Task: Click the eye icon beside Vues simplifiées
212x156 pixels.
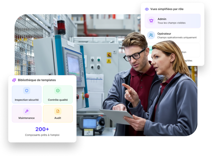Action: 147,9
